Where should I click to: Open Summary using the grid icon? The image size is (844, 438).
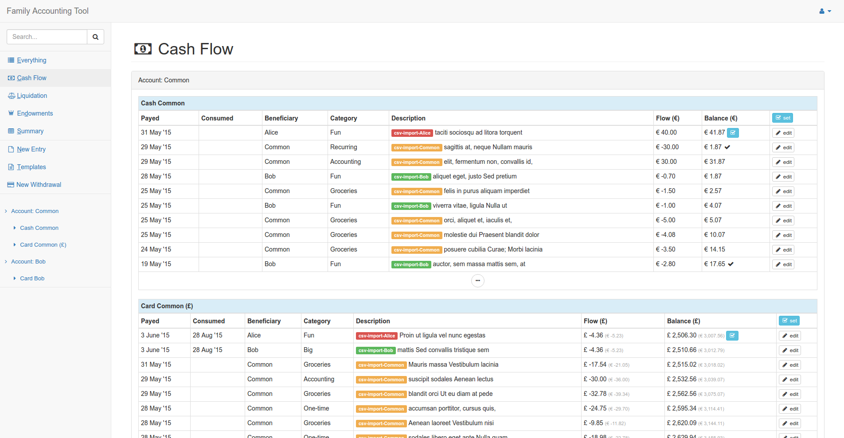point(11,131)
